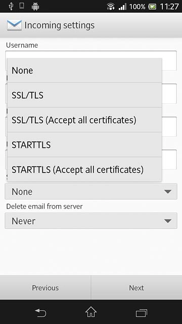Tap the signal strength bars icon
Image resolution: width=182 pixels, height=324 pixels.
(122, 7)
